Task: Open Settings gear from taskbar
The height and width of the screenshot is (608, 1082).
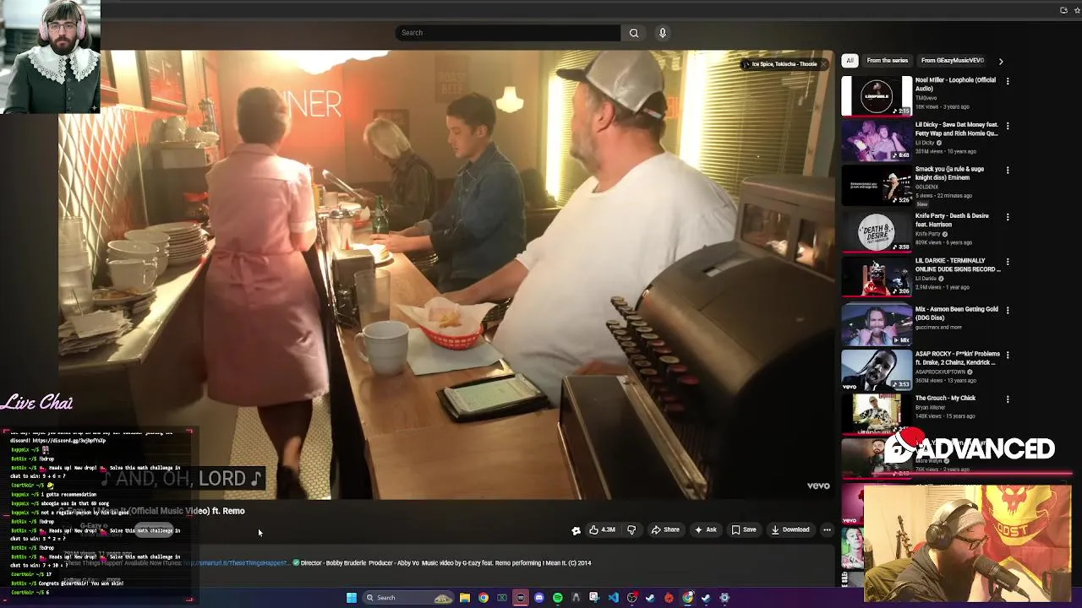Action: (724, 598)
